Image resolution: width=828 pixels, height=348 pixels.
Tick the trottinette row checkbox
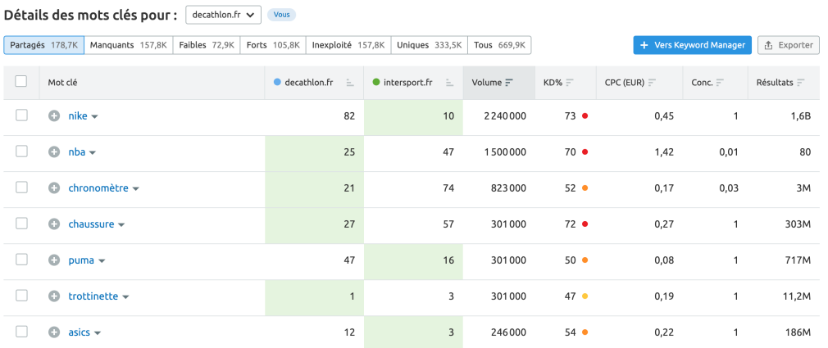coord(21,296)
